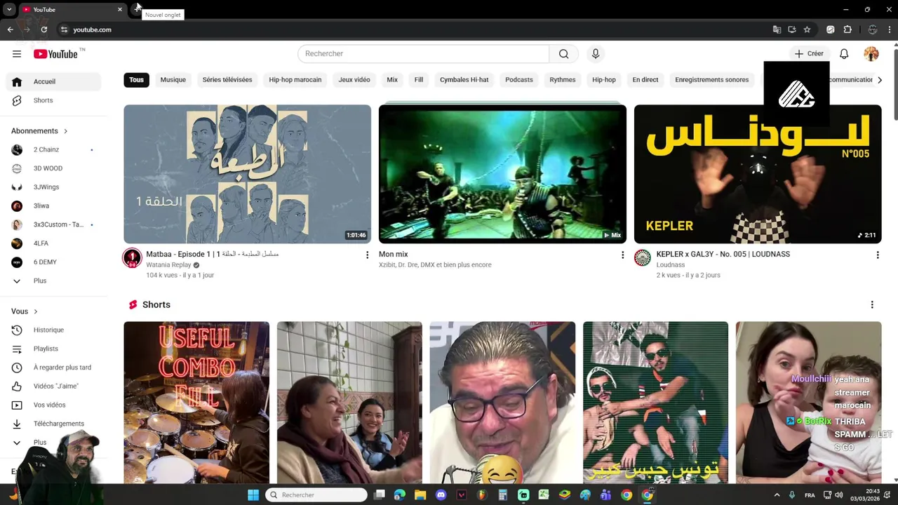Viewport: 898px width, 505px height.
Task: Select the Cymbales Hi-hat chip
Action: tap(464, 80)
